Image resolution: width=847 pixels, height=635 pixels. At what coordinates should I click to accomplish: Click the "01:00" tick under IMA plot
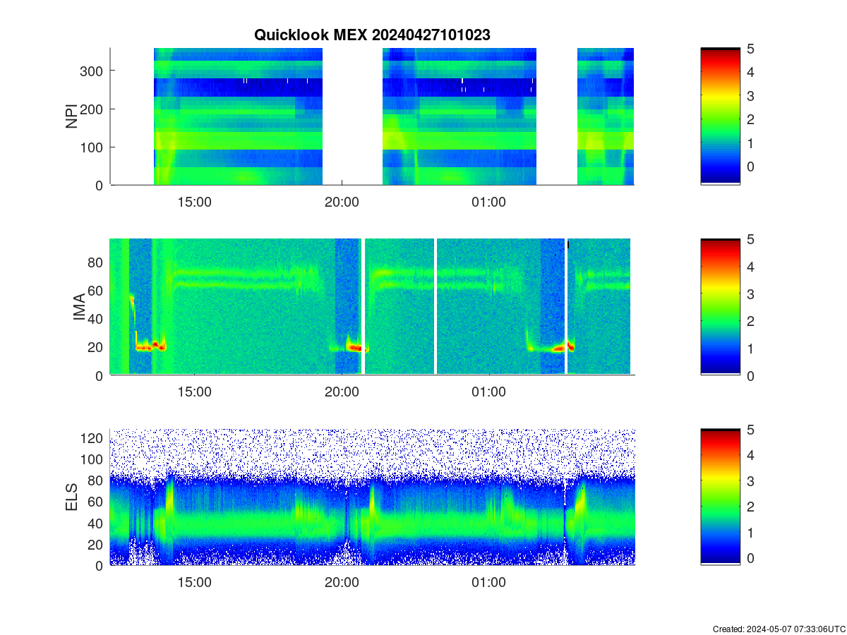pyautogui.click(x=488, y=392)
